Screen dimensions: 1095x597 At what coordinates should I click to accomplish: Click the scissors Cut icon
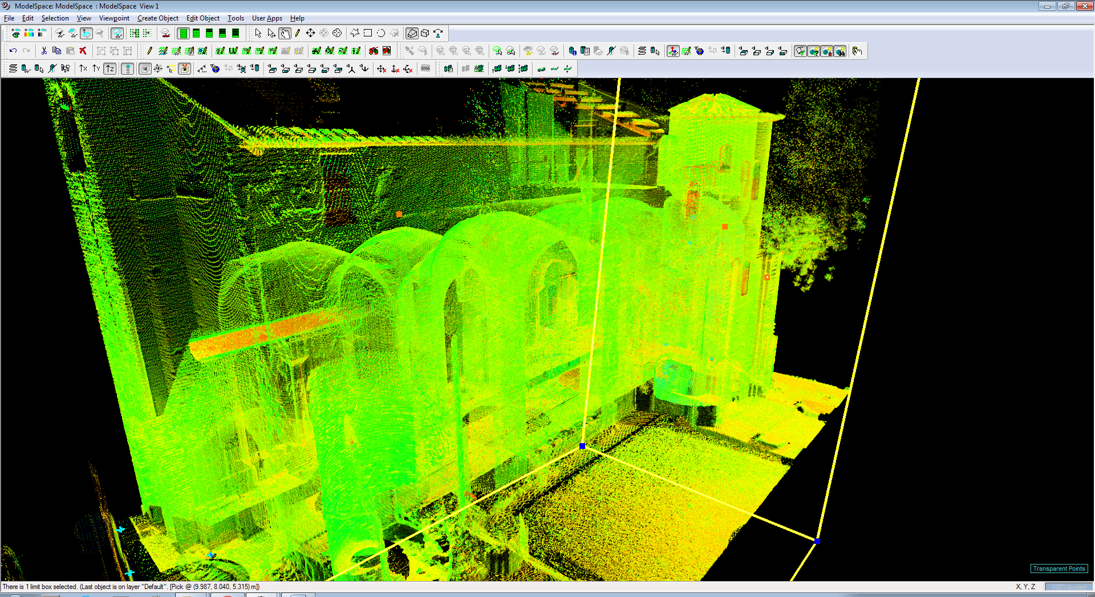(x=44, y=51)
